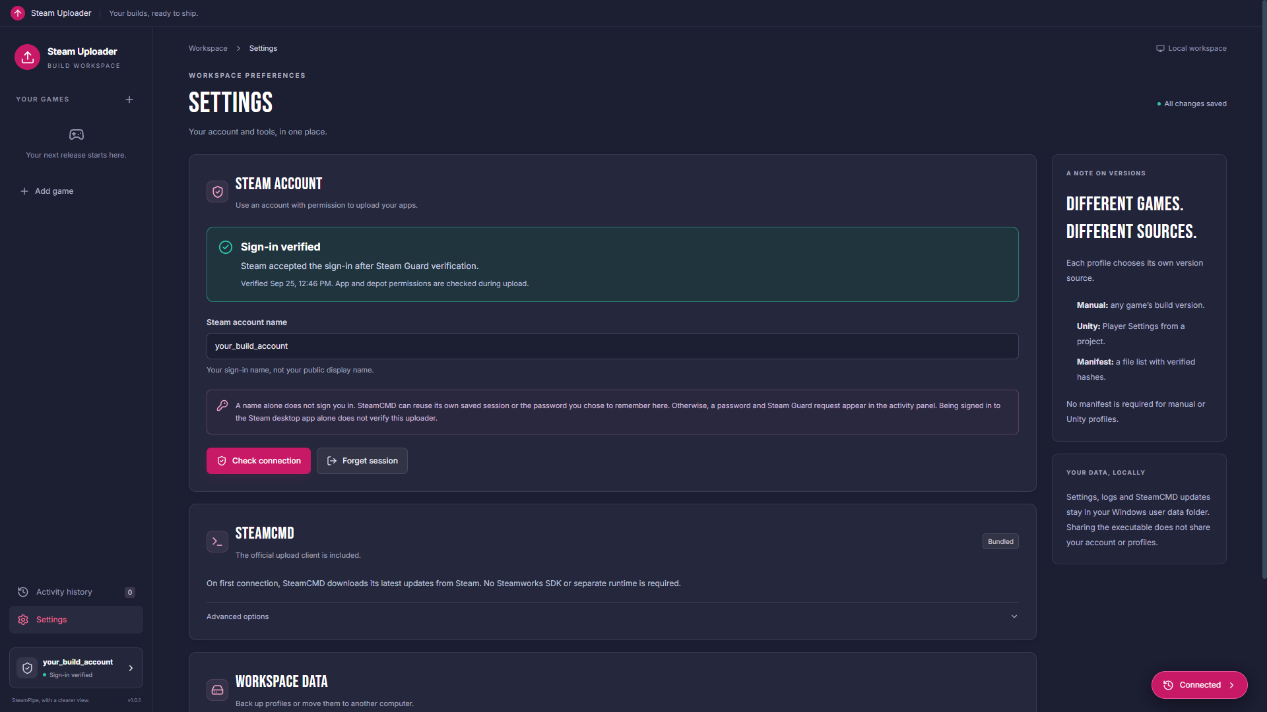Click the All changes saved status
Screen dimensions: 1267x712
(x=1192, y=104)
